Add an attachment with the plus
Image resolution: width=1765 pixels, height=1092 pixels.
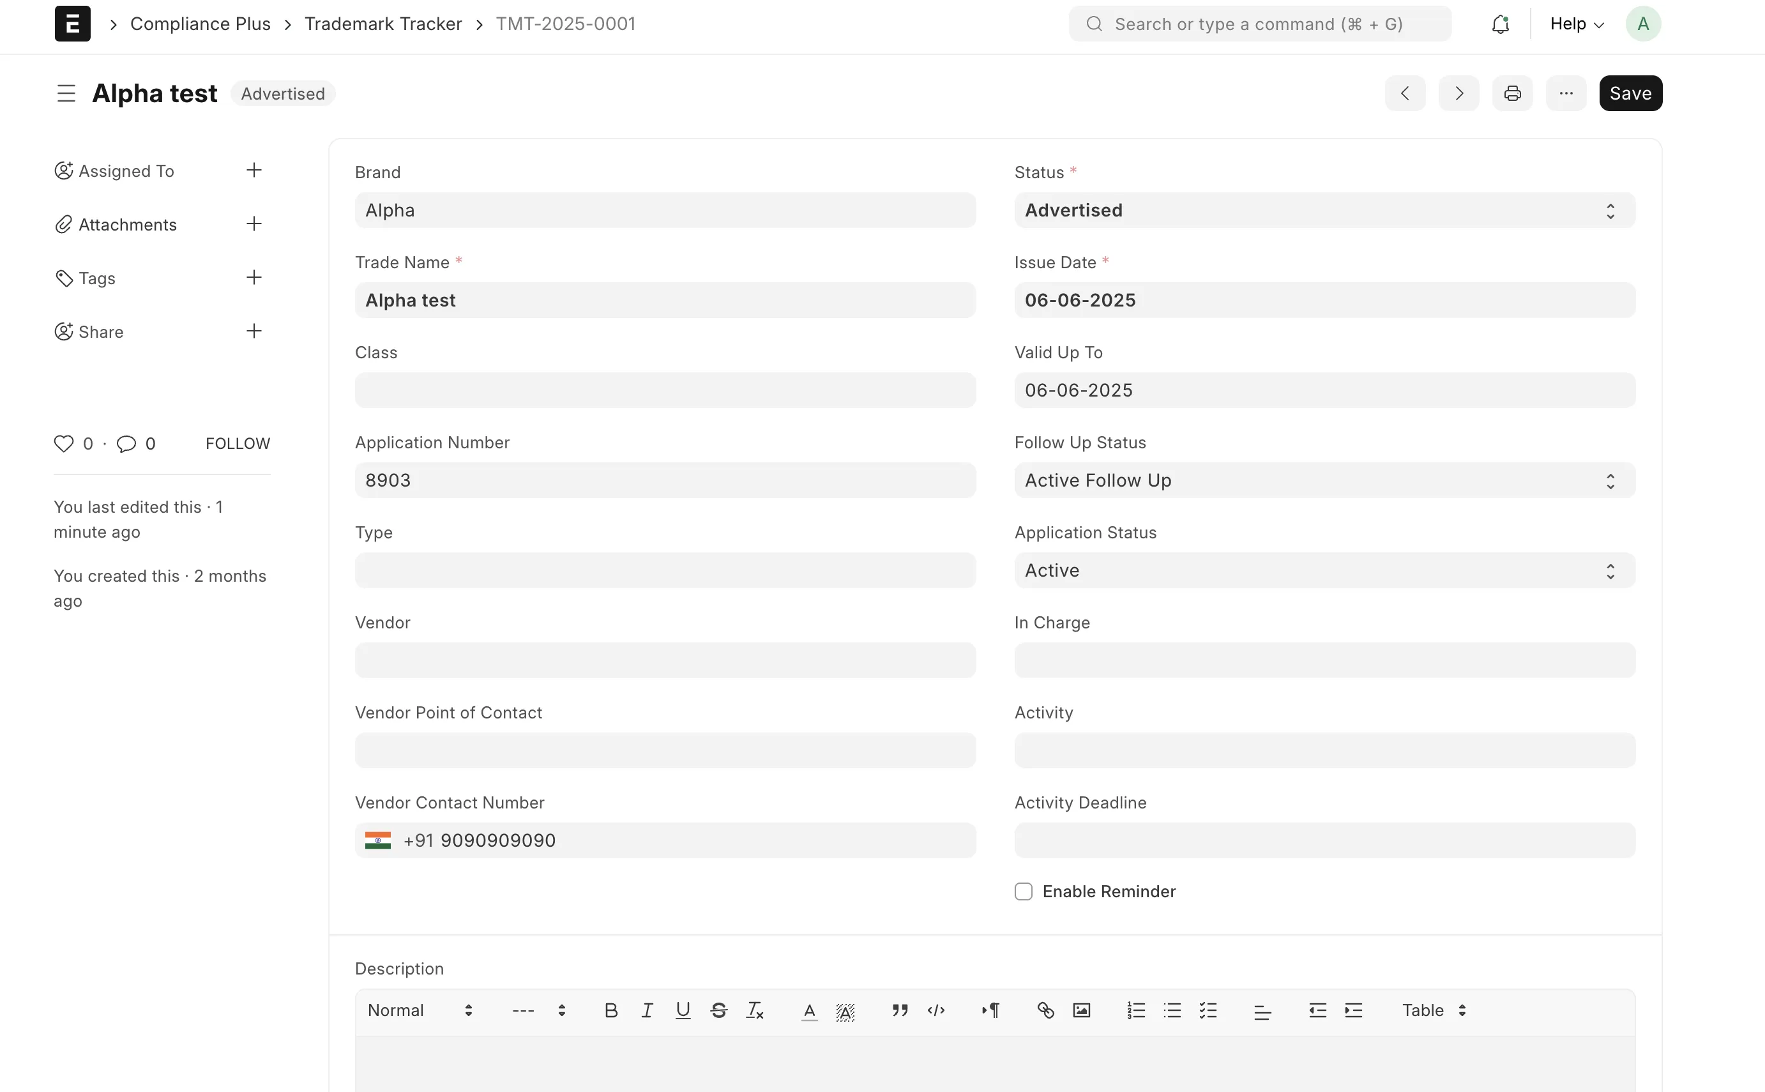[254, 224]
